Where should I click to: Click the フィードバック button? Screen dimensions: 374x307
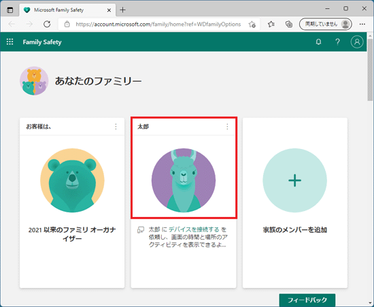click(307, 300)
